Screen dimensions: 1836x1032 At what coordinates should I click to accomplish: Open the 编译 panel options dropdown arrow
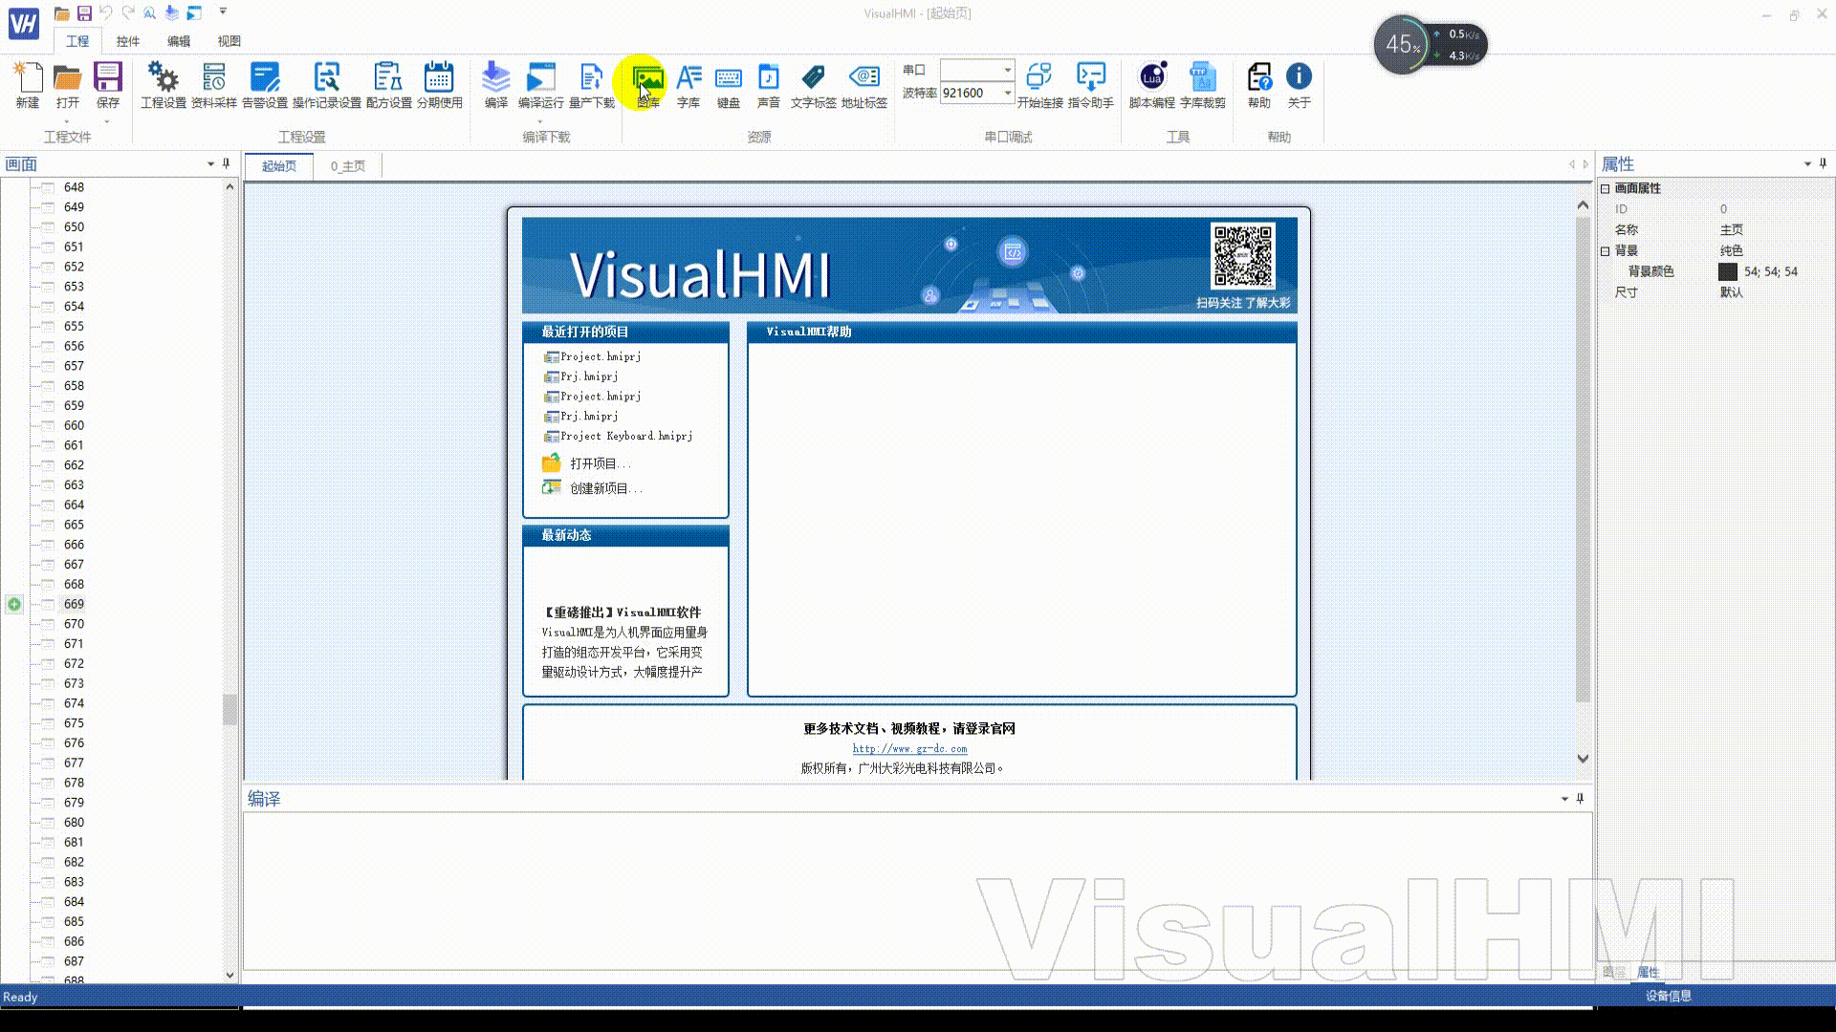tap(1564, 798)
